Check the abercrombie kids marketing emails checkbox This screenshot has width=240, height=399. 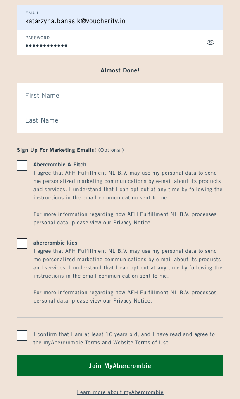(x=22, y=243)
